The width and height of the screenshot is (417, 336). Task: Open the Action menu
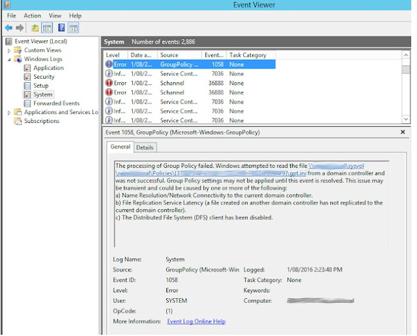point(32,16)
